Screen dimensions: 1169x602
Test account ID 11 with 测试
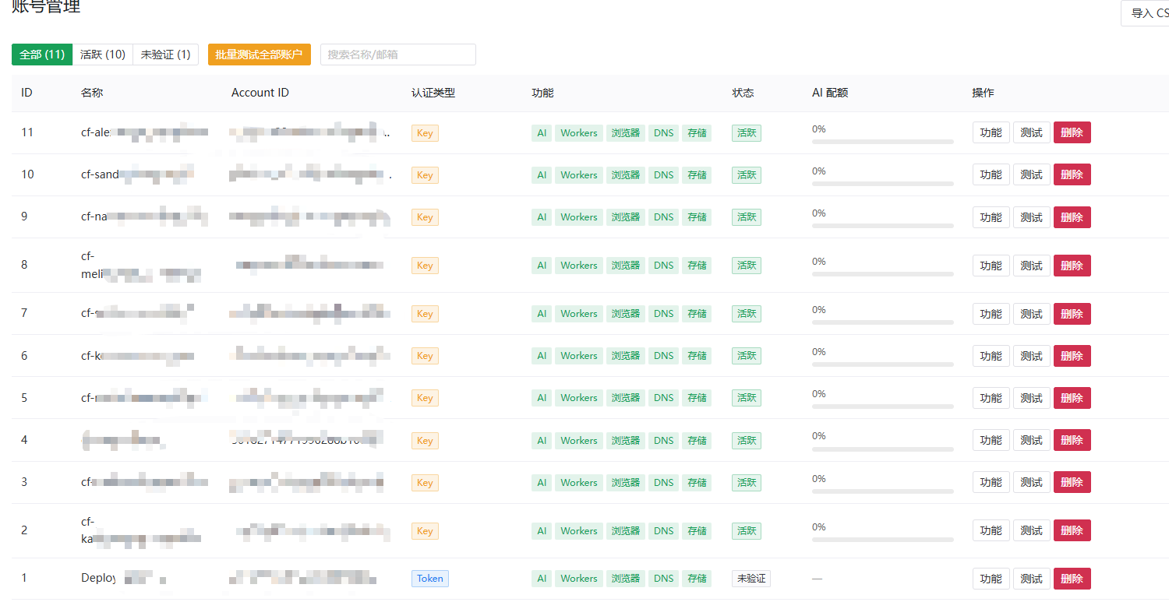coord(1032,132)
